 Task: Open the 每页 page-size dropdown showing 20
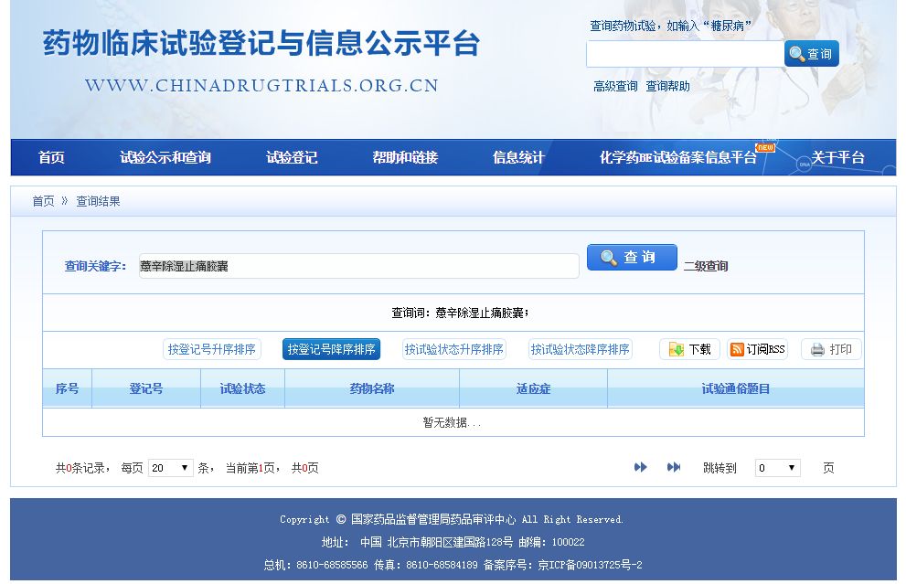171,467
